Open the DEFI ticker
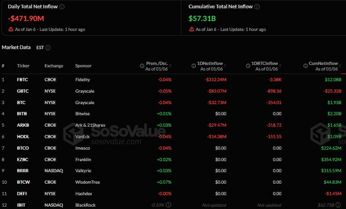346x209 pixels. point(22,194)
